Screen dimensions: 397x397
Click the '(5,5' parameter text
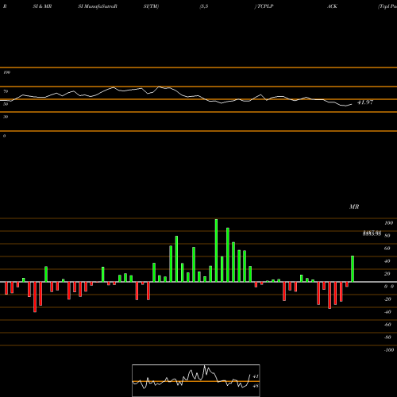tap(204, 6)
